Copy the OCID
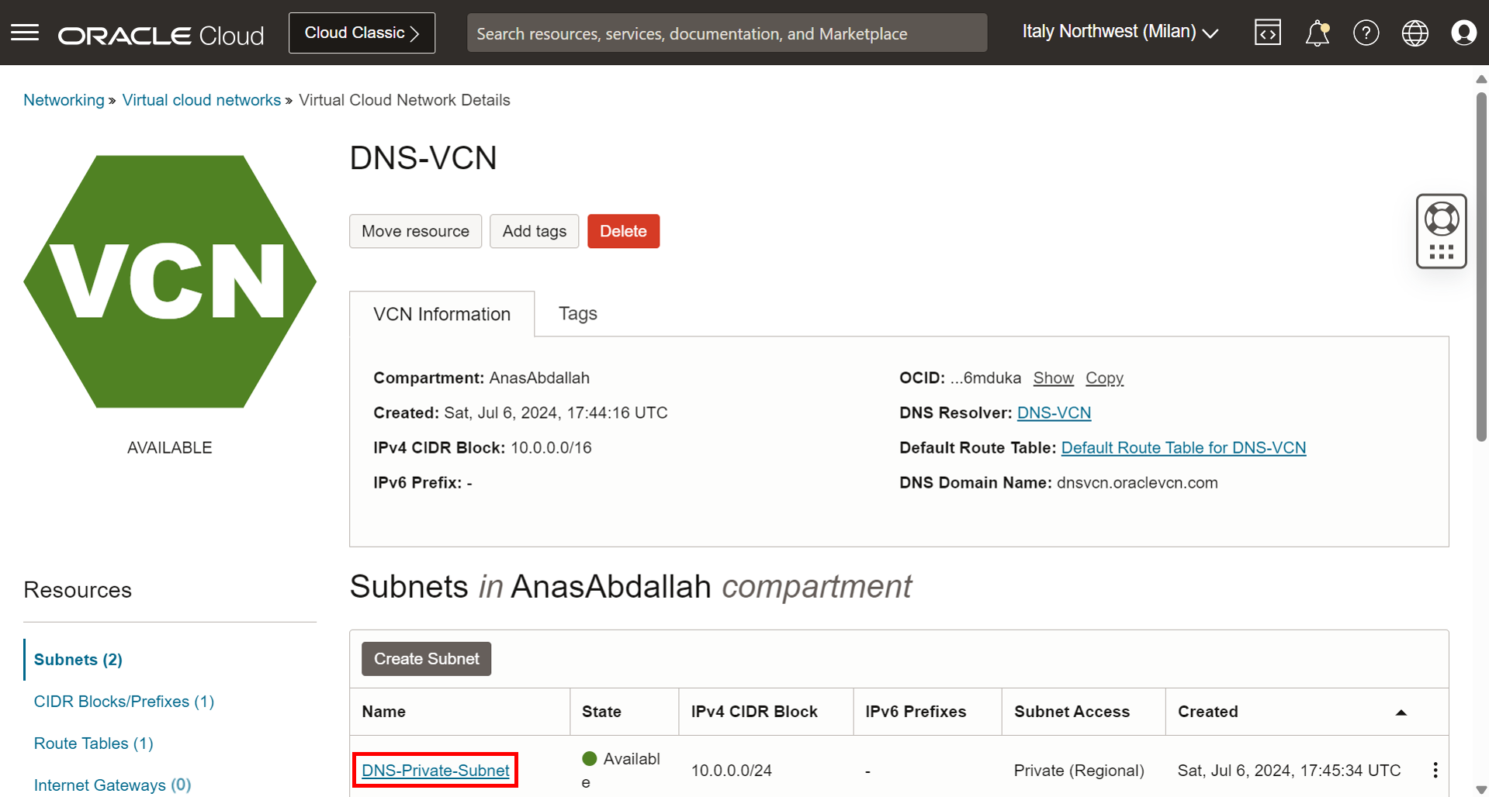 (x=1104, y=378)
